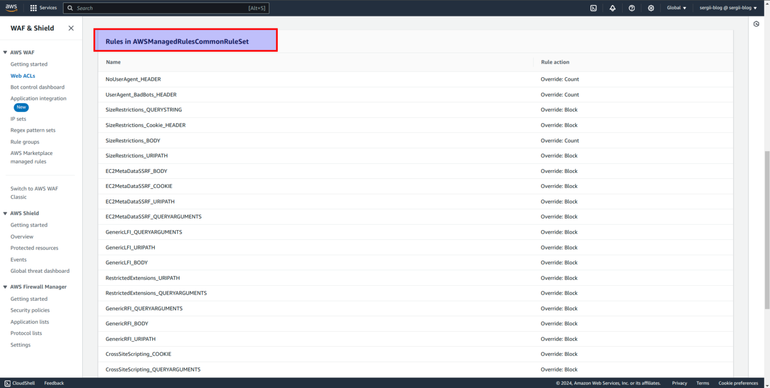Close the WAF & Shield navigation panel
The height and width of the screenshot is (388, 770).
pos(71,28)
